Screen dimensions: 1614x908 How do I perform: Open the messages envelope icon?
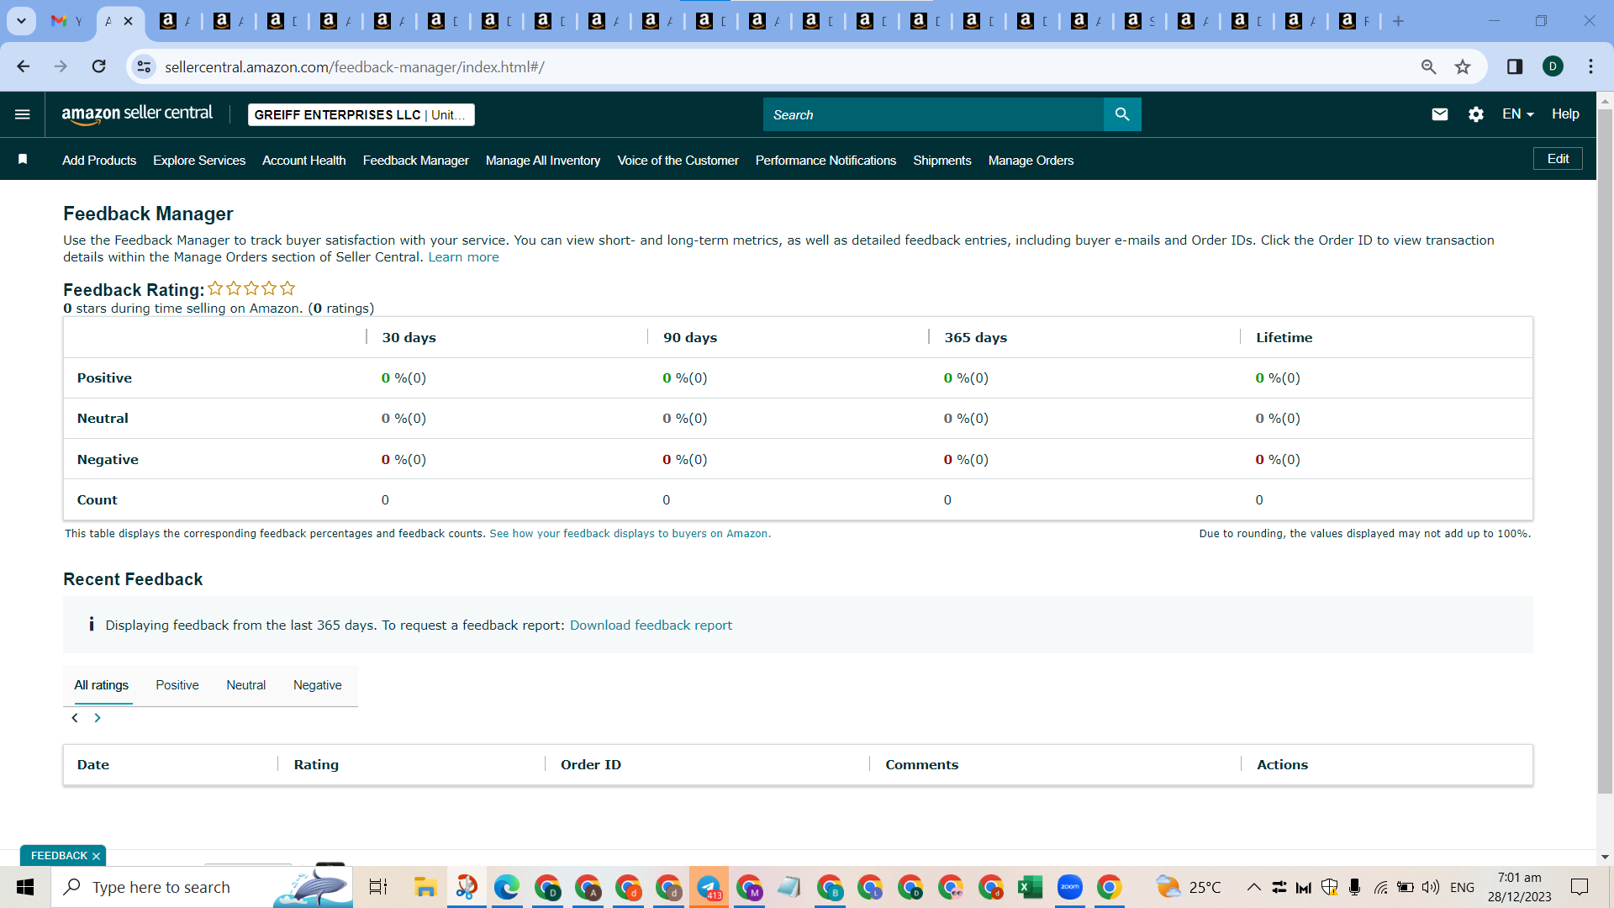(1440, 114)
